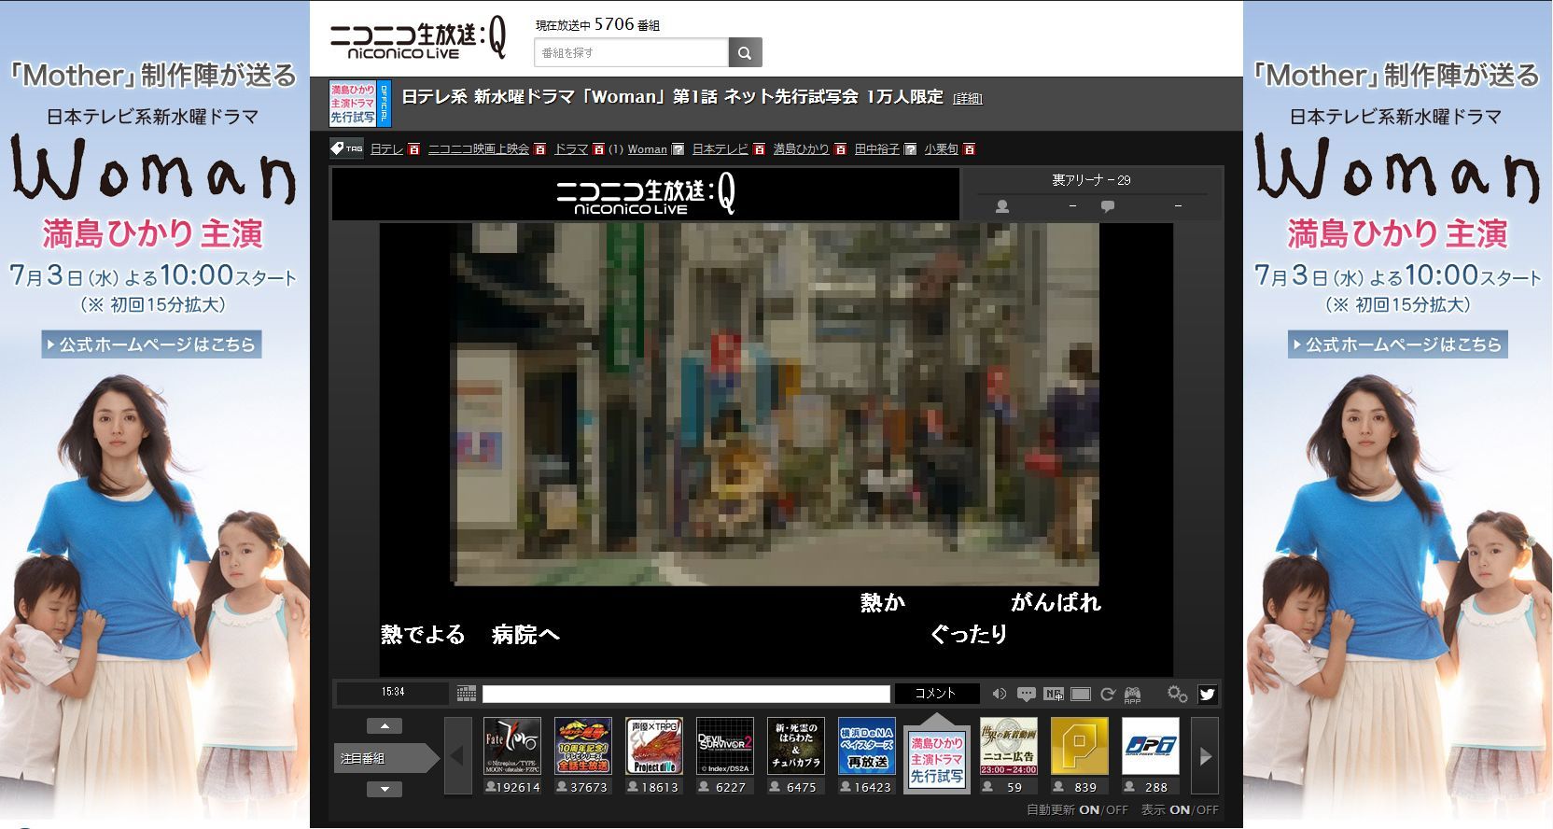
Task: Select the 注目番組 category tab
Action: pos(385,758)
